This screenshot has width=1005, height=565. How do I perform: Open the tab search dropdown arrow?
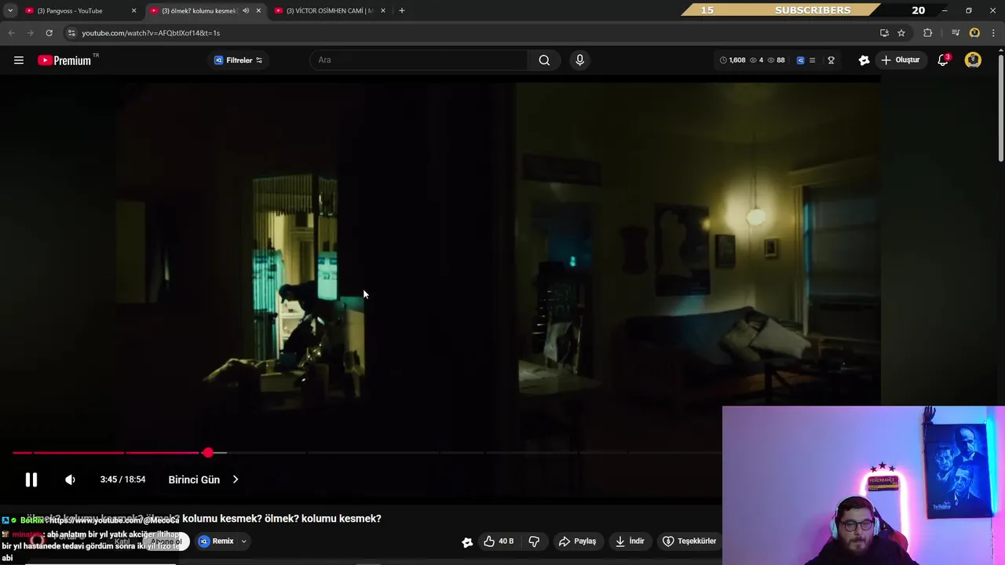tap(9, 11)
